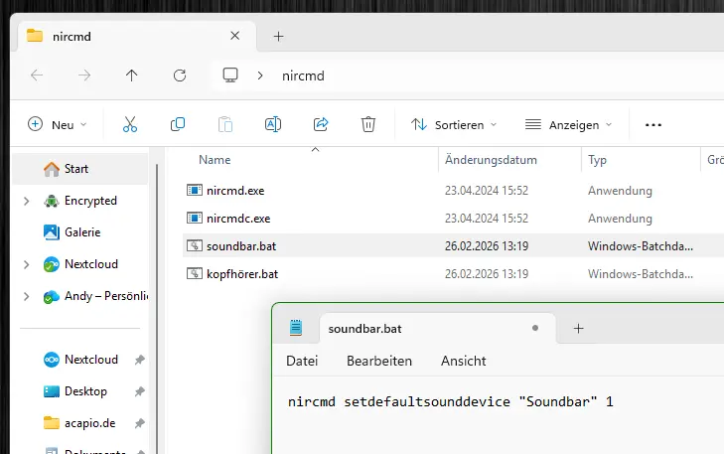724x454 pixels.
Task: Open Galerie in the navigation pane
Action: 81,231
